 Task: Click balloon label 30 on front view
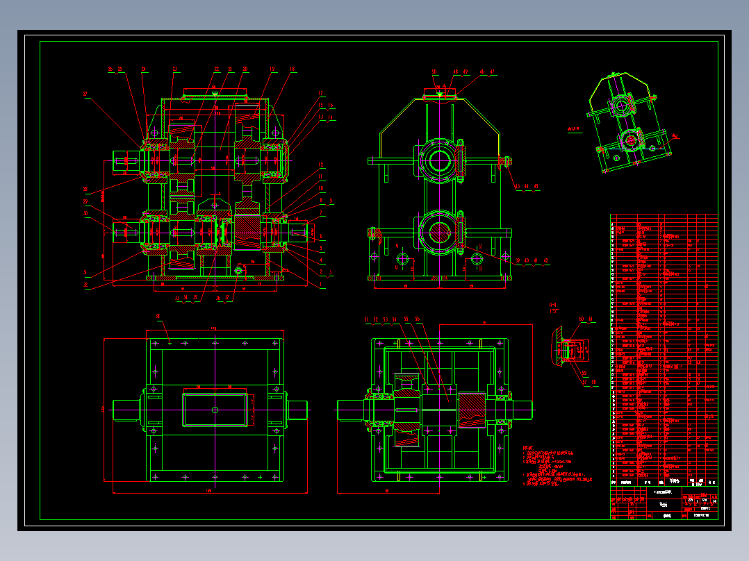click(85, 213)
